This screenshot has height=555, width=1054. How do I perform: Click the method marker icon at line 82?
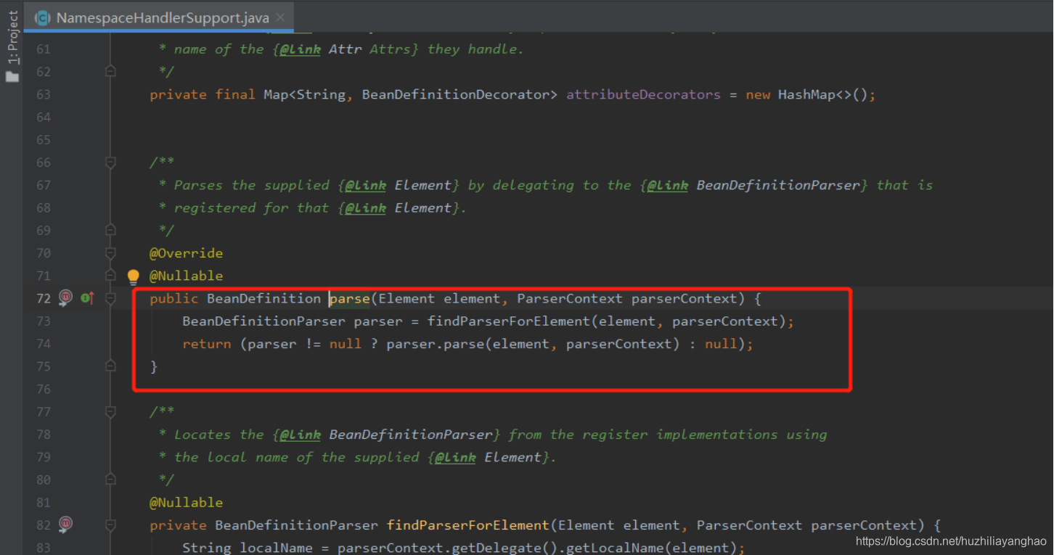(x=65, y=525)
